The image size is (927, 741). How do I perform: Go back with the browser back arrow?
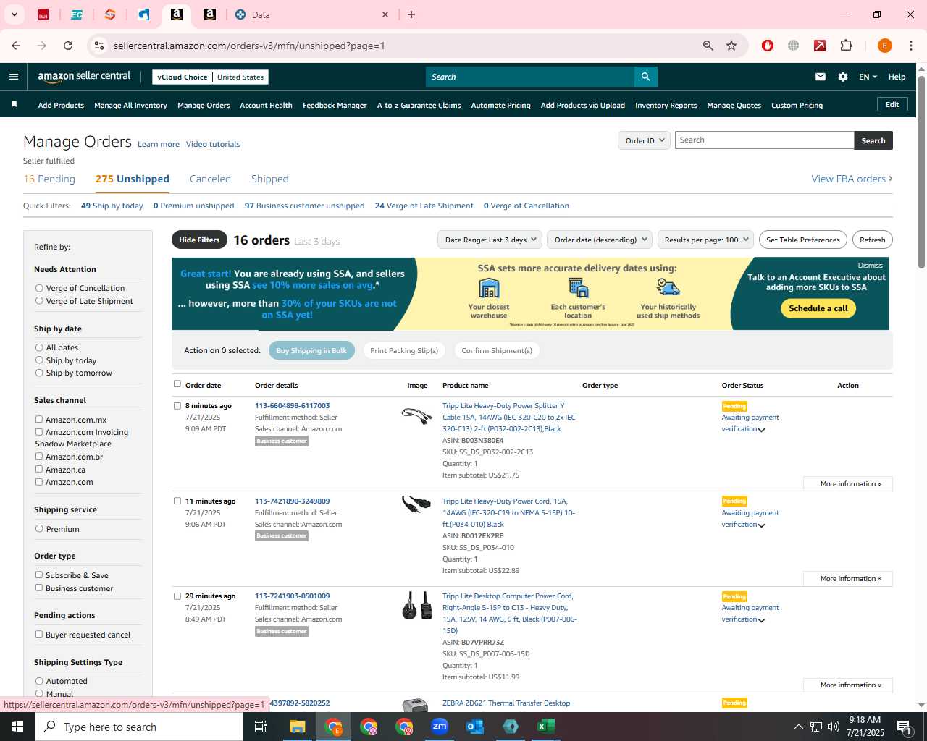pyautogui.click(x=16, y=46)
